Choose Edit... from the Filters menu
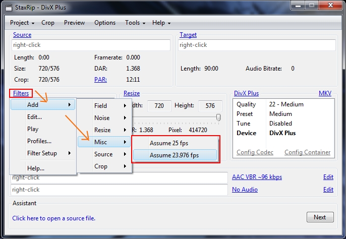The height and width of the screenshot is (239, 346). tap(43, 117)
